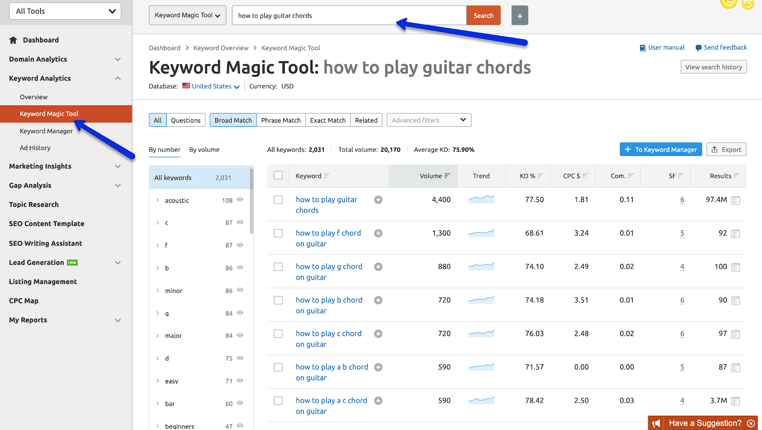Viewport: 762px width, 430px height.
Task: Check the box for 'how to play b chord on guitar'
Action: coord(278,300)
